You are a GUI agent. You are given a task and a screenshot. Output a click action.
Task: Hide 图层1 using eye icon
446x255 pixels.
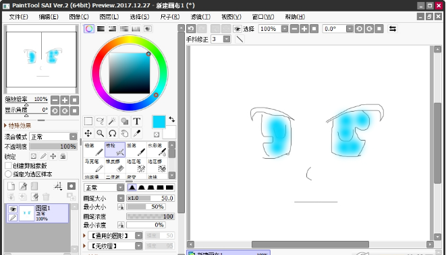13,209
